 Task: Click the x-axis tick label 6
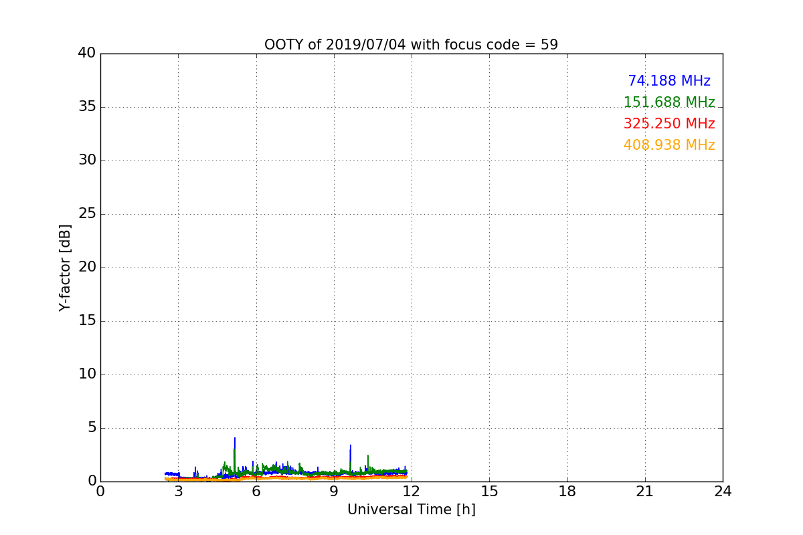click(x=256, y=492)
